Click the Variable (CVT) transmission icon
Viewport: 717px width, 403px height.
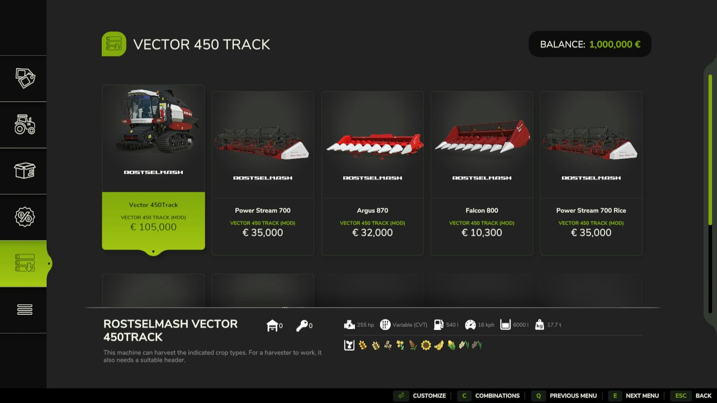click(x=385, y=325)
